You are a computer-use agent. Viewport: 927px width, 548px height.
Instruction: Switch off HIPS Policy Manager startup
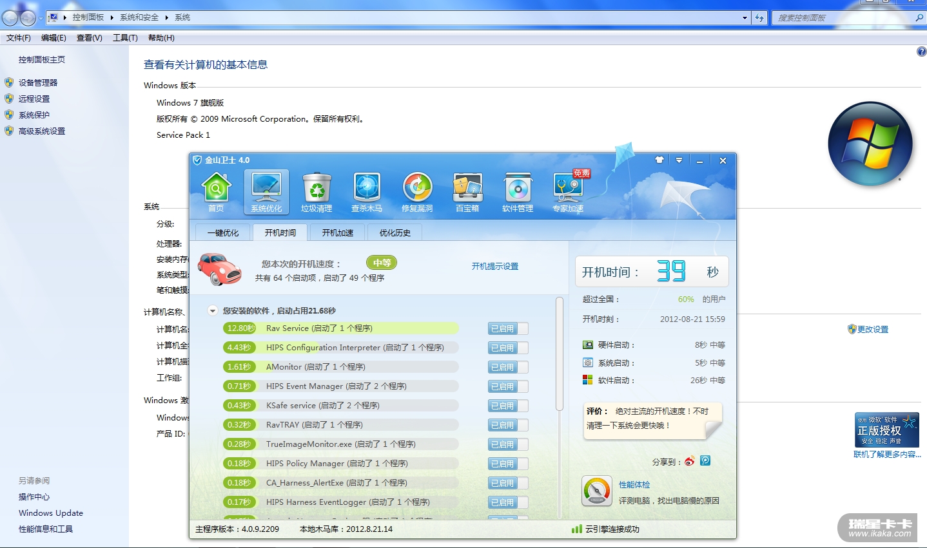[508, 464]
